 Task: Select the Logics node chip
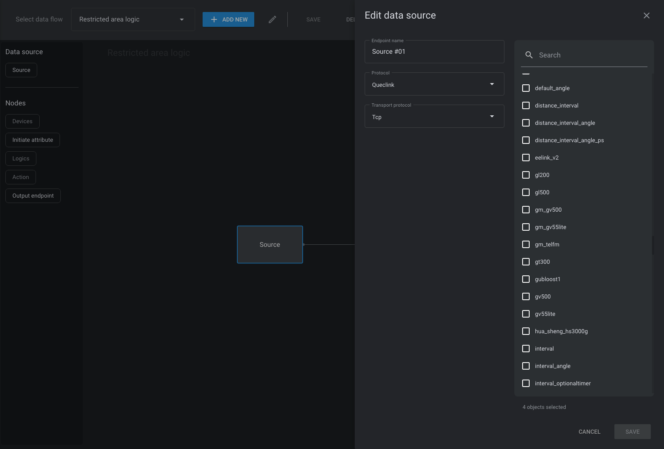(21, 158)
